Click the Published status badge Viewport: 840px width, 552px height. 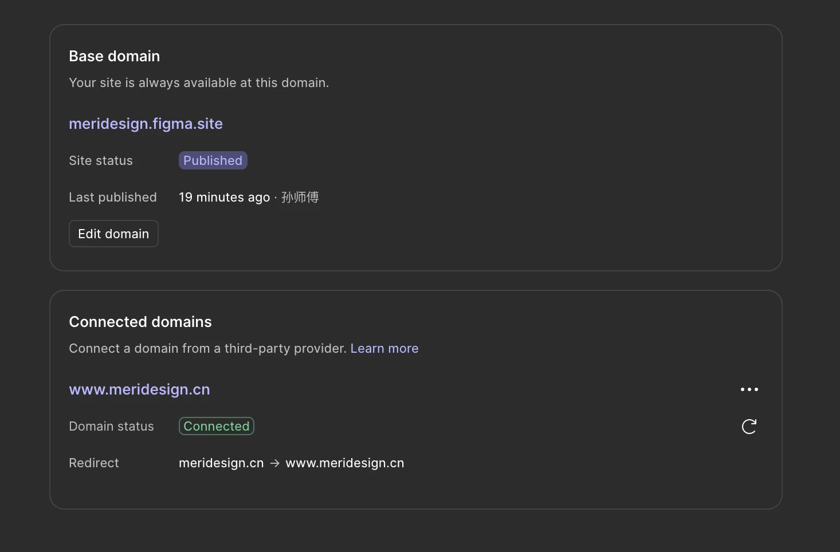click(x=213, y=160)
